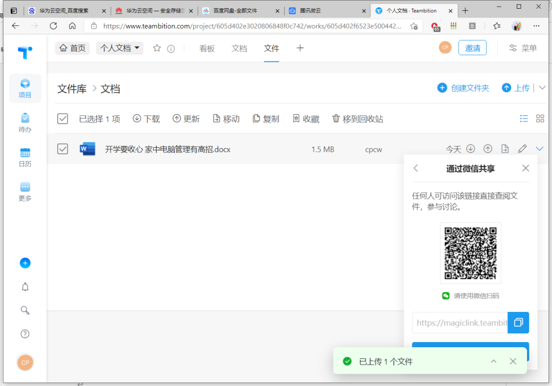
Task: Copy the magiclink share URL
Action: (518, 323)
